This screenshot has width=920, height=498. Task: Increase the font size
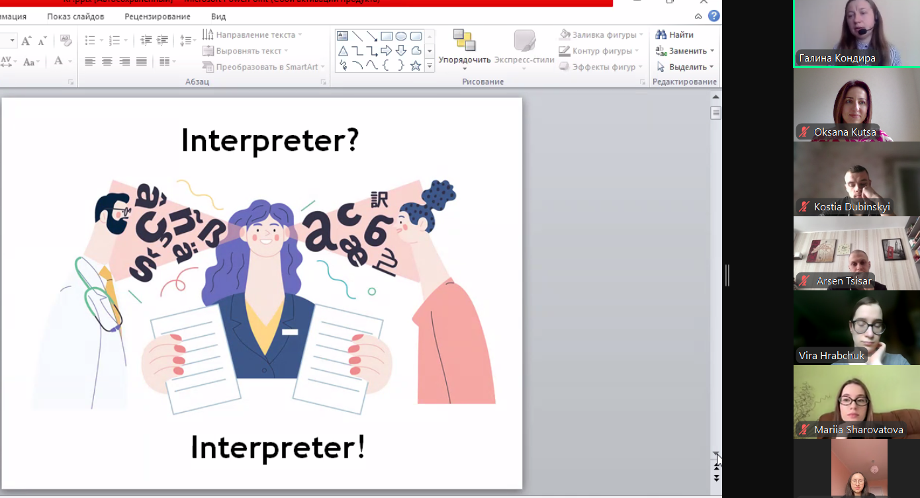coord(26,41)
